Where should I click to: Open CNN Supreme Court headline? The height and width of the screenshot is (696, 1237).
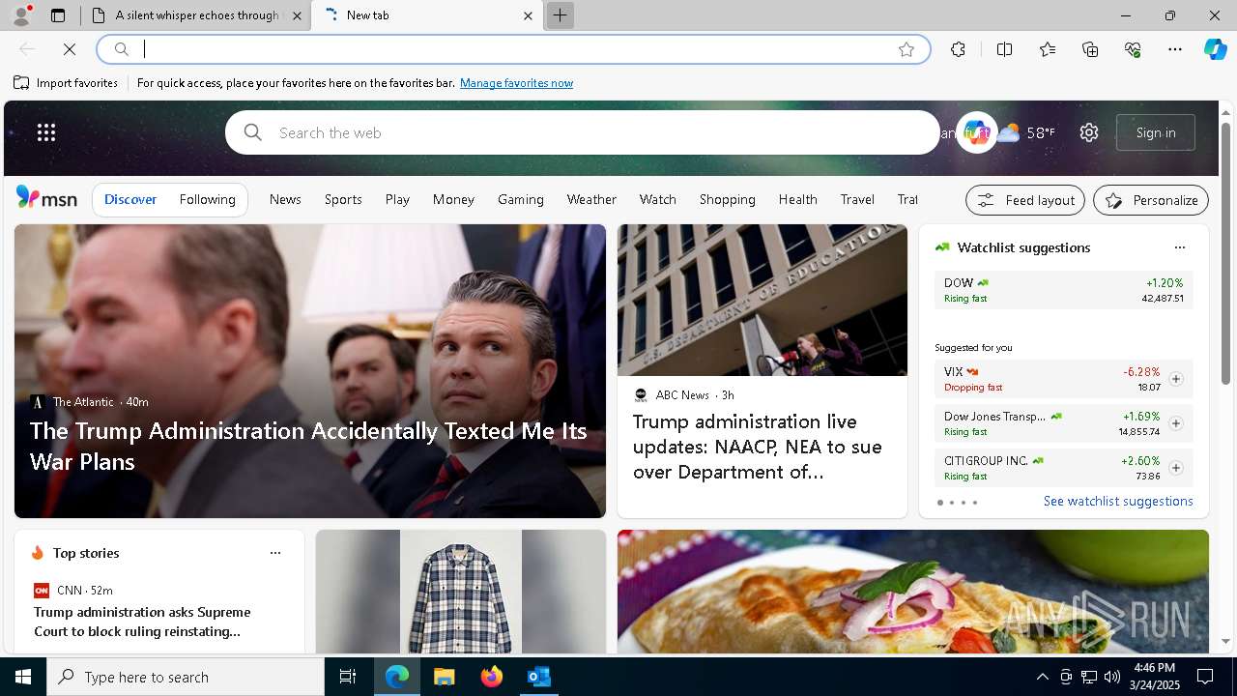click(142, 622)
